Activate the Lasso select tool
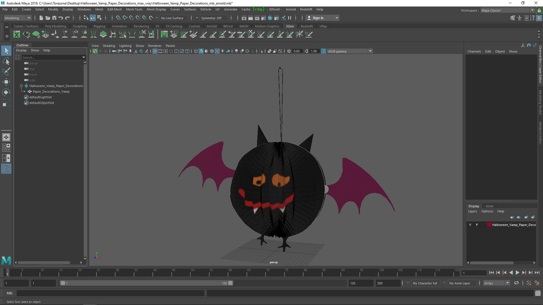This screenshot has width=543, height=305. (x=6, y=61)
